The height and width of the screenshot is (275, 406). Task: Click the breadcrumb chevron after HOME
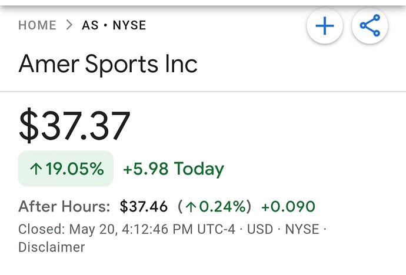click(69, 25)
